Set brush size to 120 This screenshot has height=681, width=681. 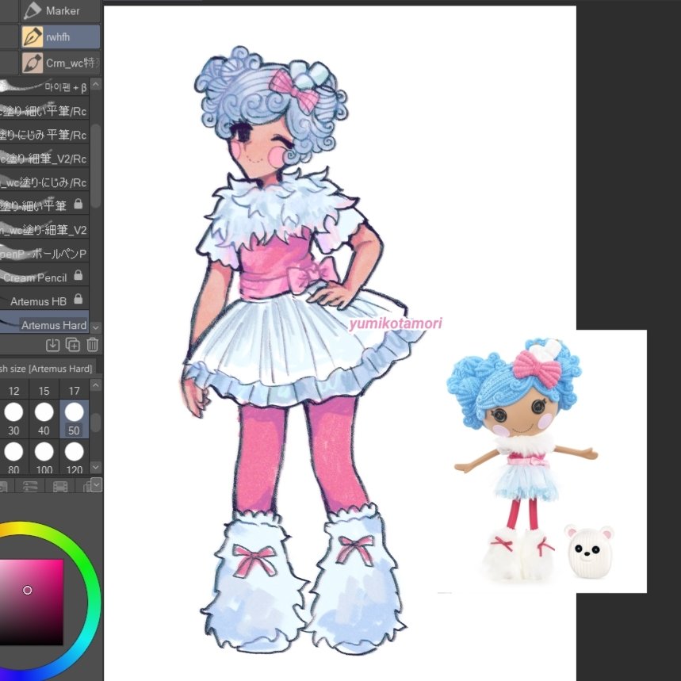(x=74, y=457)
